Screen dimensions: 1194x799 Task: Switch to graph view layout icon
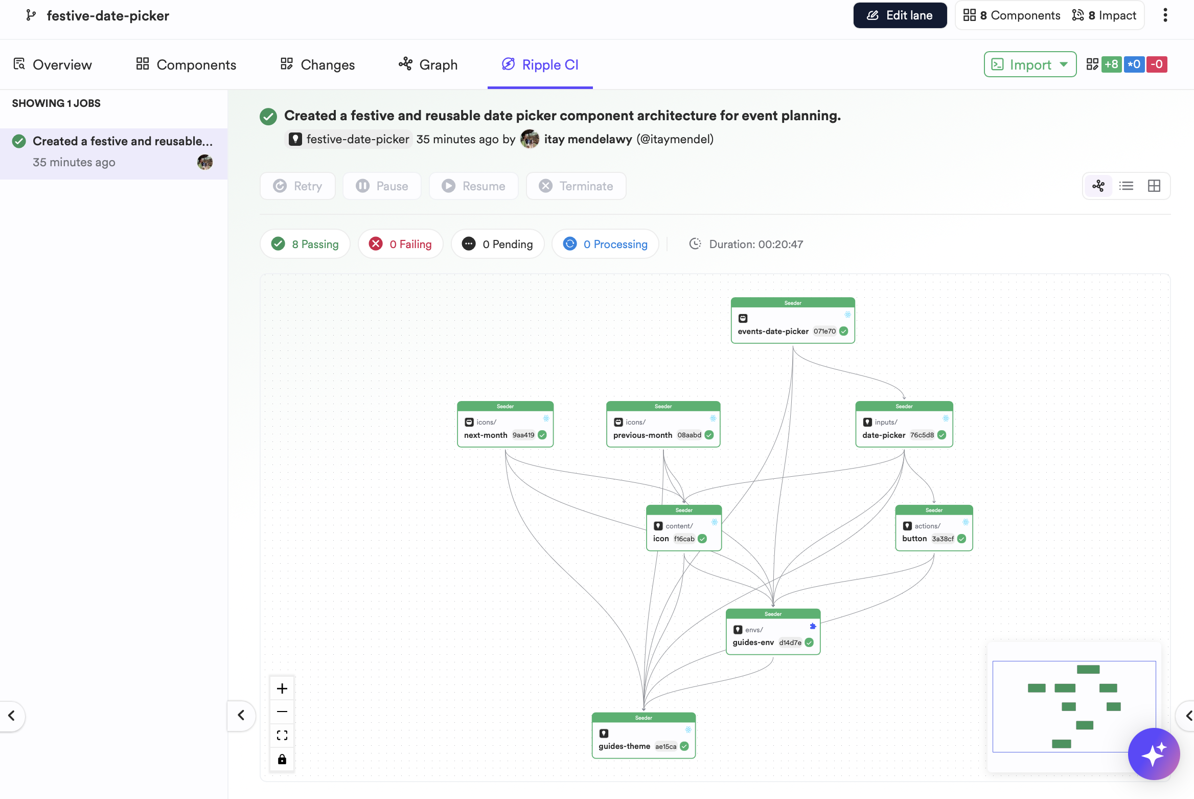[x=1098, y=186]
